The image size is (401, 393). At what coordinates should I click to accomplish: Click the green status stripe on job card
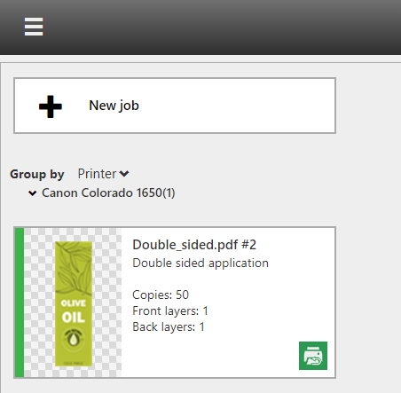(x=20, y=303)
